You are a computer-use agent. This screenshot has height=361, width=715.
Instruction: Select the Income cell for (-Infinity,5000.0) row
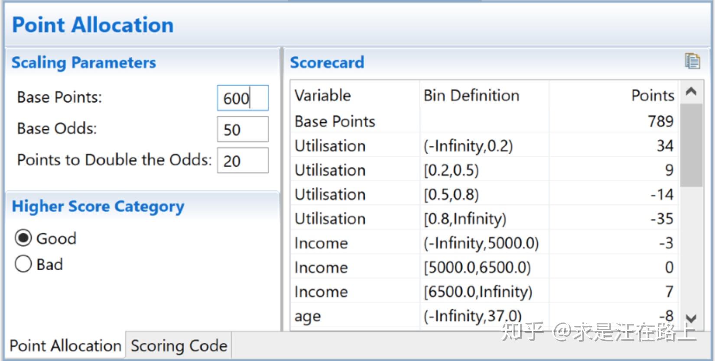pyautogui.click(x=321, y=243)
